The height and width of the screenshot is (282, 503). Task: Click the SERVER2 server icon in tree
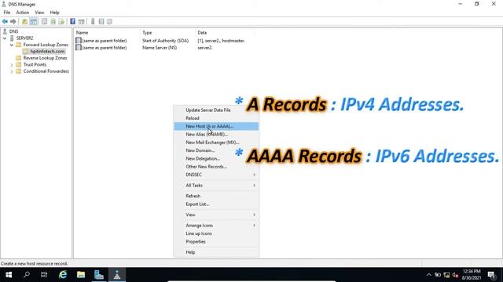pyautogui.click(x=13, y=38)
